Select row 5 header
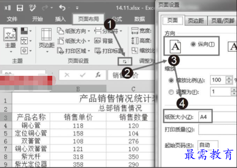237x168 pixels. coord(6,133)
